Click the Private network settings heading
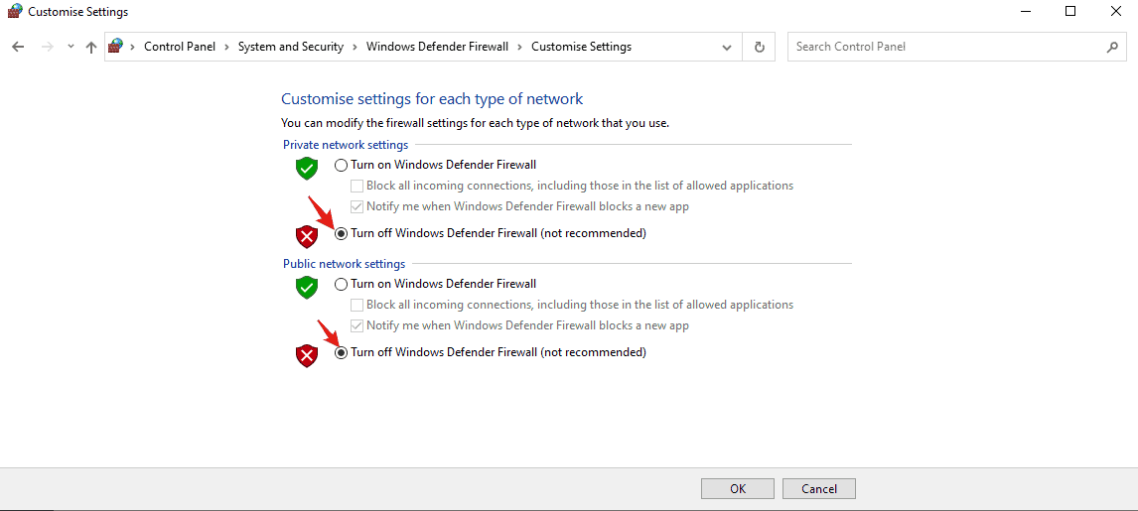This screenshot has height=511, width=1138. [x=346, y=145]
